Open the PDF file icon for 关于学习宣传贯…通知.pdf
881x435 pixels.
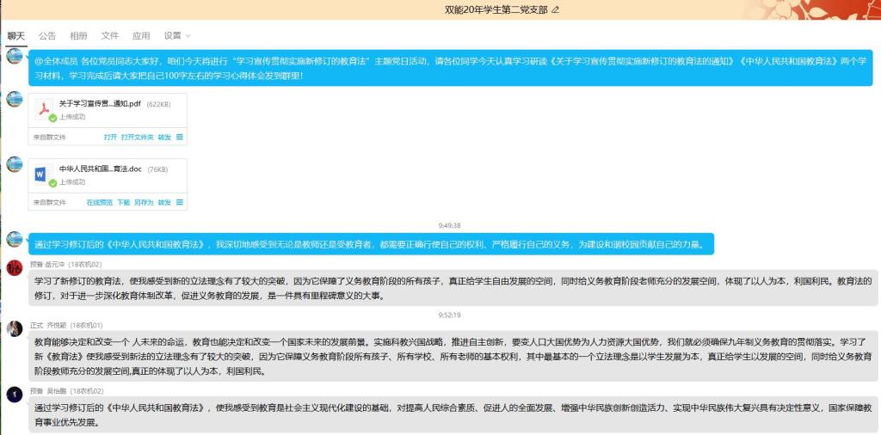[x=44, y=109]
